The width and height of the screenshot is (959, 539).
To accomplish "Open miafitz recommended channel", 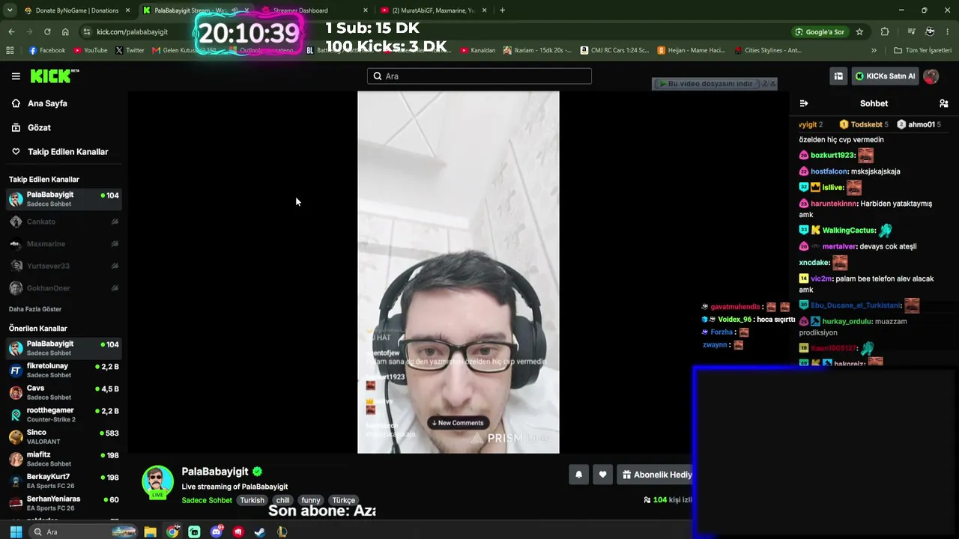I will tap(63, 459).
